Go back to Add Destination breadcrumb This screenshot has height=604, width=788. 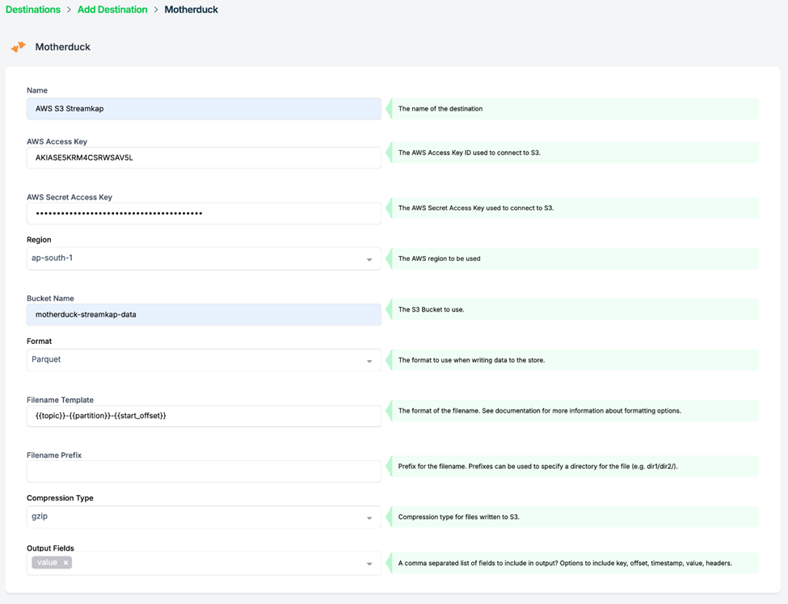pyautogui.click(x=112, y=10)
